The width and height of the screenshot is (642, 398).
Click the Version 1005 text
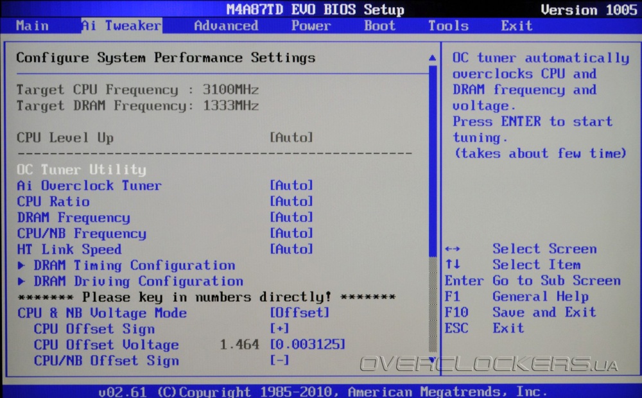[x=589, y=10]
